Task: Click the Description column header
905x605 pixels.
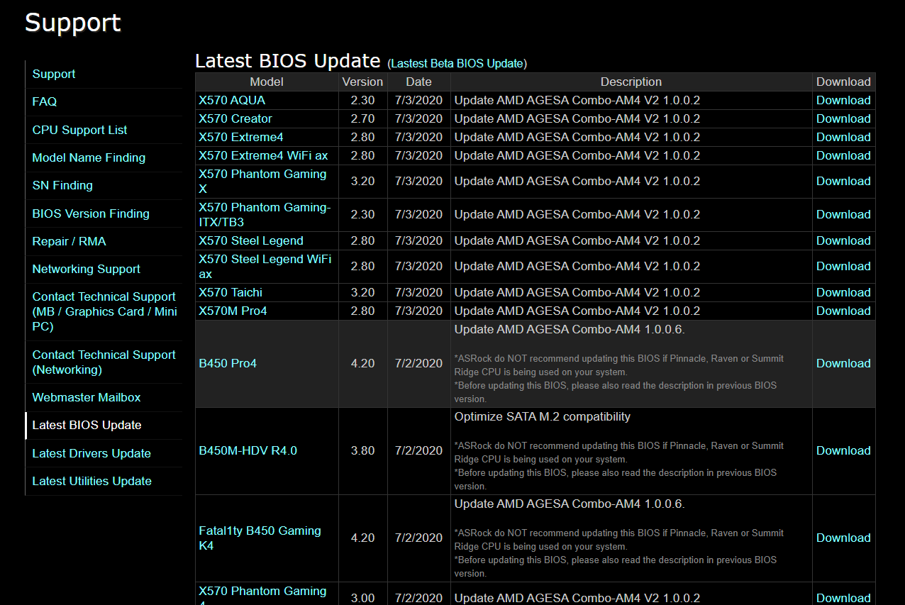Action: (631, 82)
